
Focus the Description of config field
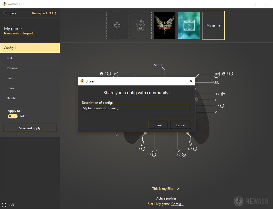[x=136, y=108]
